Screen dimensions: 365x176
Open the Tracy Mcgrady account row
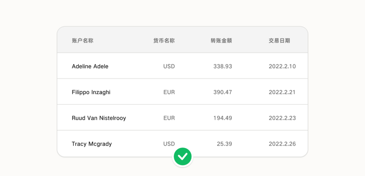pyautogui.click(x=182, y=143)
